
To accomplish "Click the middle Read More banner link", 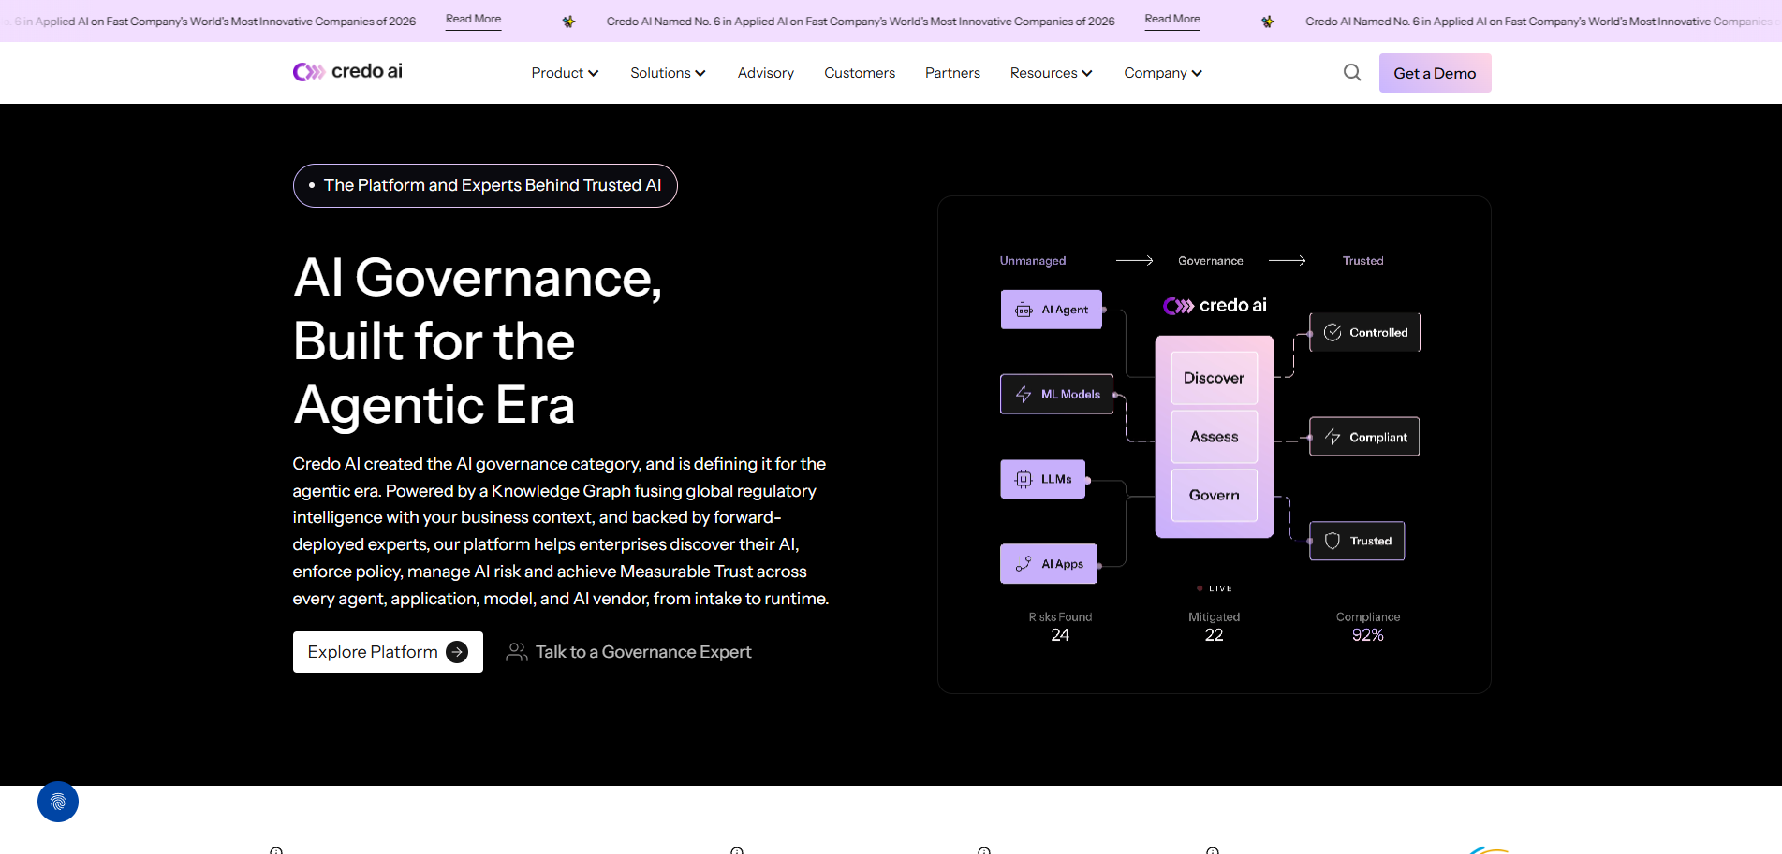I will (x=1172, y=20).
